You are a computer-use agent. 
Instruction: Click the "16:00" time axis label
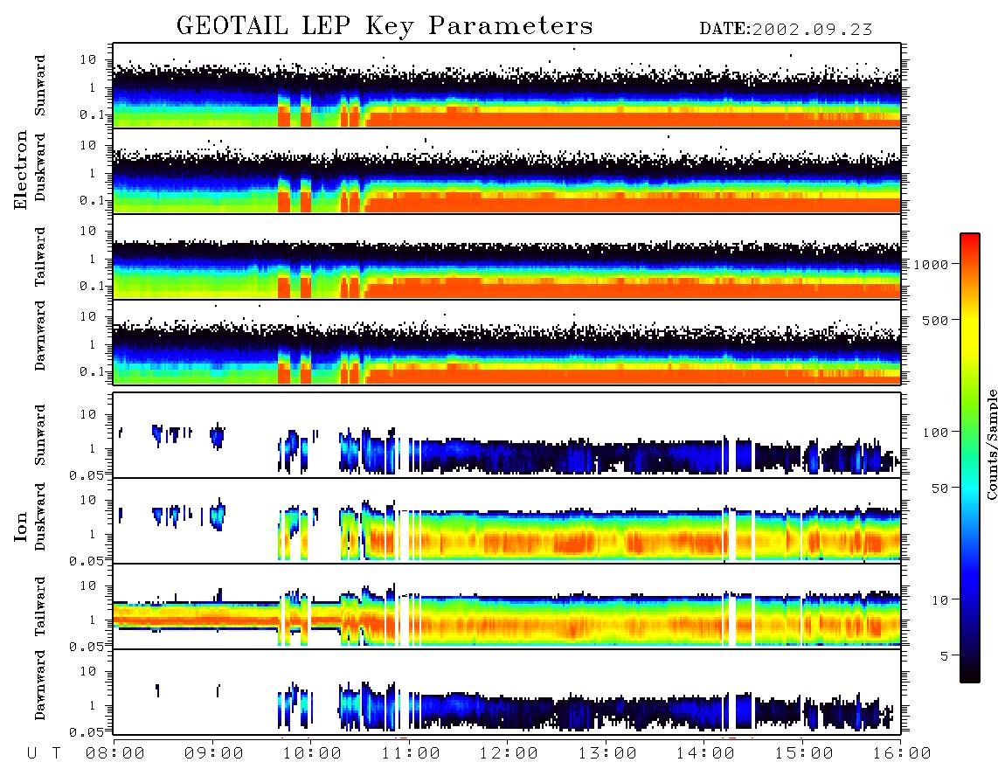pos(902,753)
